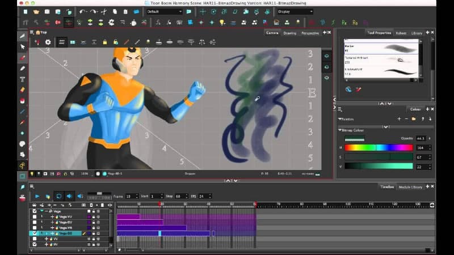
Task: Select the Brush tool in left toolbar
Action: [22, 58]
